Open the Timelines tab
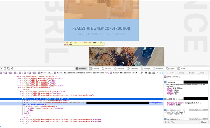 (x=132, y=69)
